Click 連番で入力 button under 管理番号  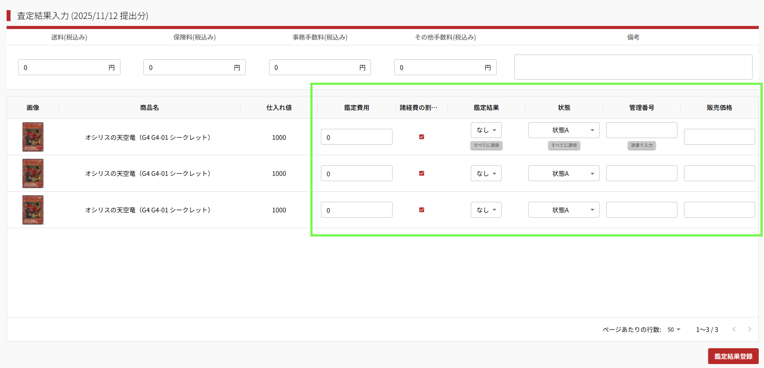(x=641, y=146)
